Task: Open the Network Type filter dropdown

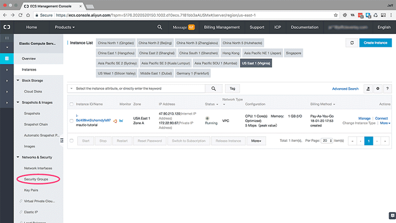Action: pyautogui.click(x=224, y=104)
